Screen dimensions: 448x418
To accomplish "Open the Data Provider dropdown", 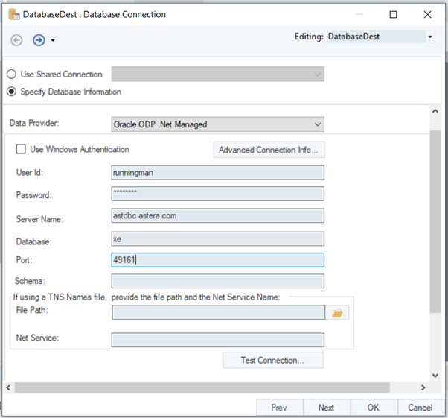I will pos(217,124).
